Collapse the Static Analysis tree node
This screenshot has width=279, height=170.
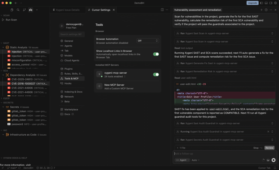(3, 47)
